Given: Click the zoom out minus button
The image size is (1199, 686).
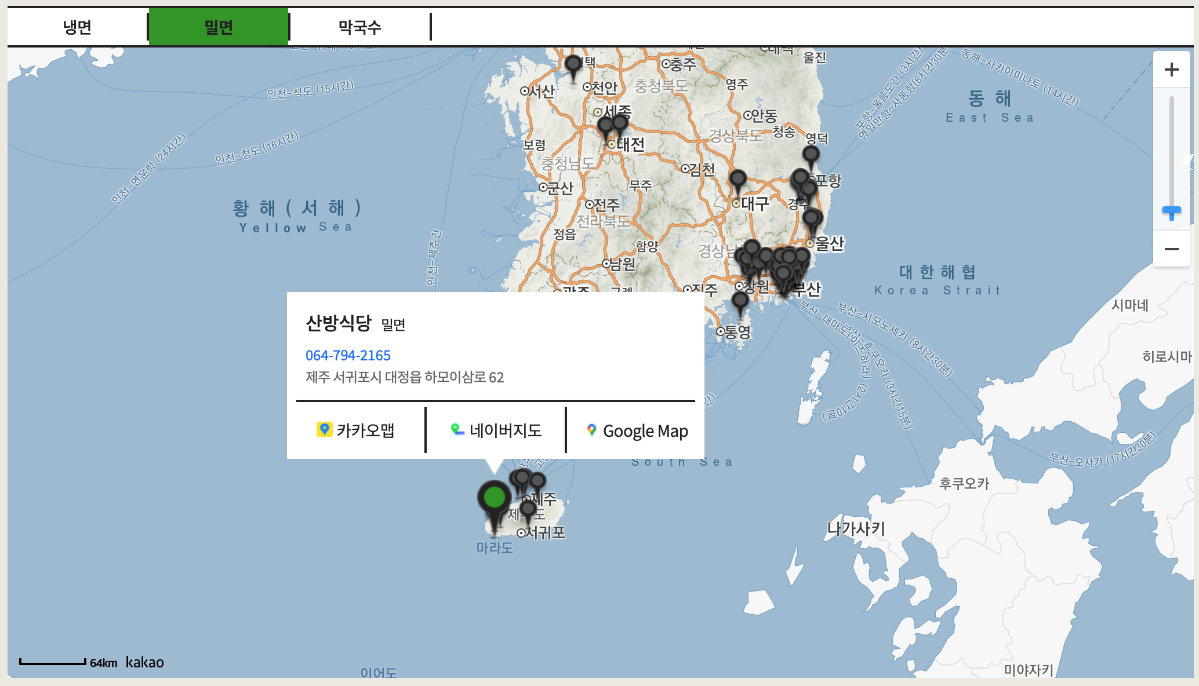Looking at the screenshot, I should point(1171,249).
